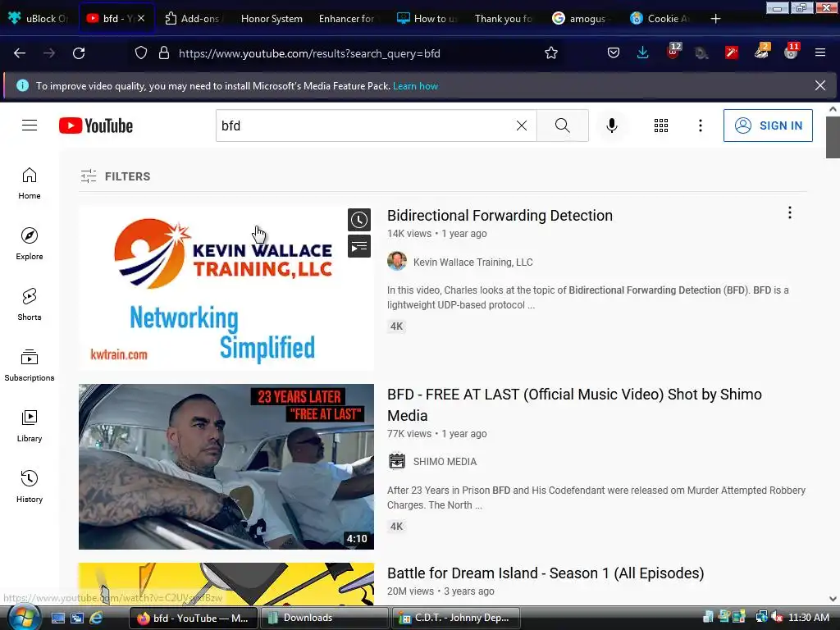
Task: Open the extension icon with badge 11
Action: 792,52
